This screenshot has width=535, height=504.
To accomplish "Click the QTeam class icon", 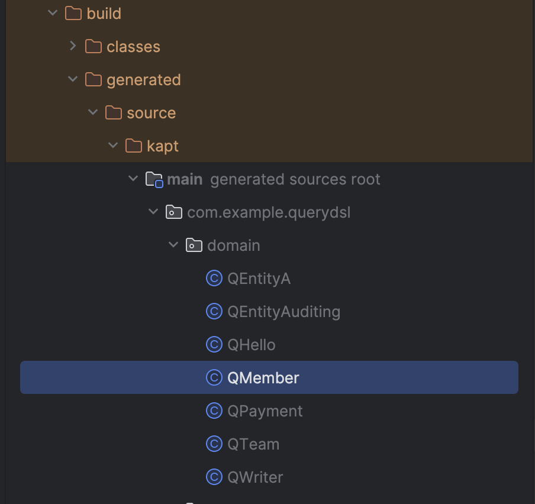I will point(214,444).
